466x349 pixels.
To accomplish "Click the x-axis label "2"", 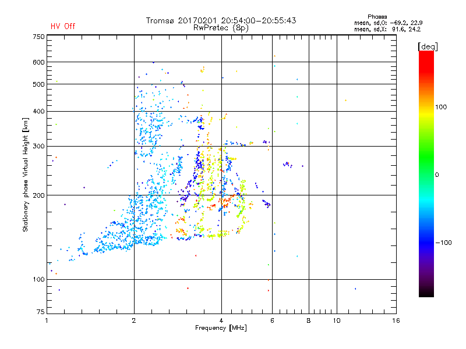I will (134, 320).
